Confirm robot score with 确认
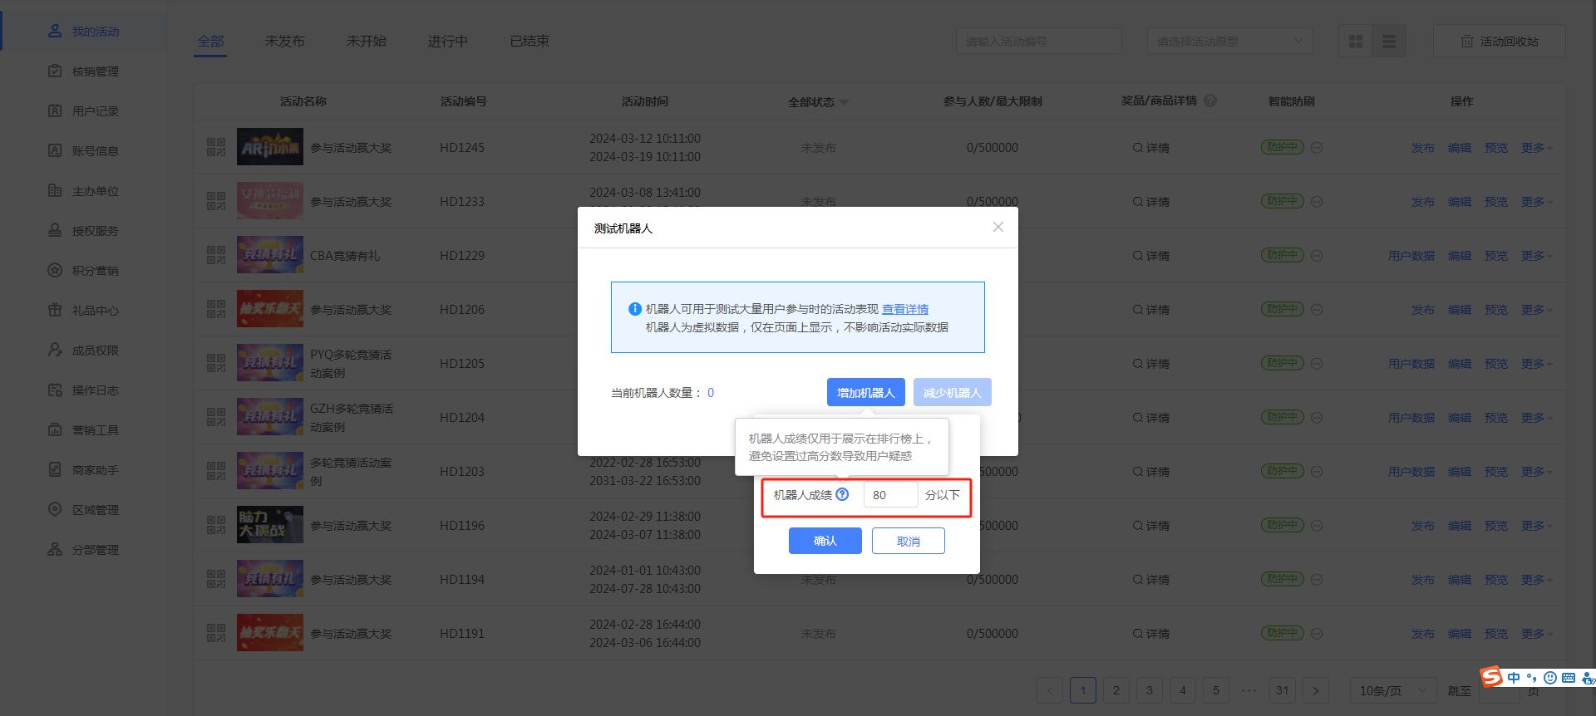This screenshot has height=716, width=1596. coord(825,541)
